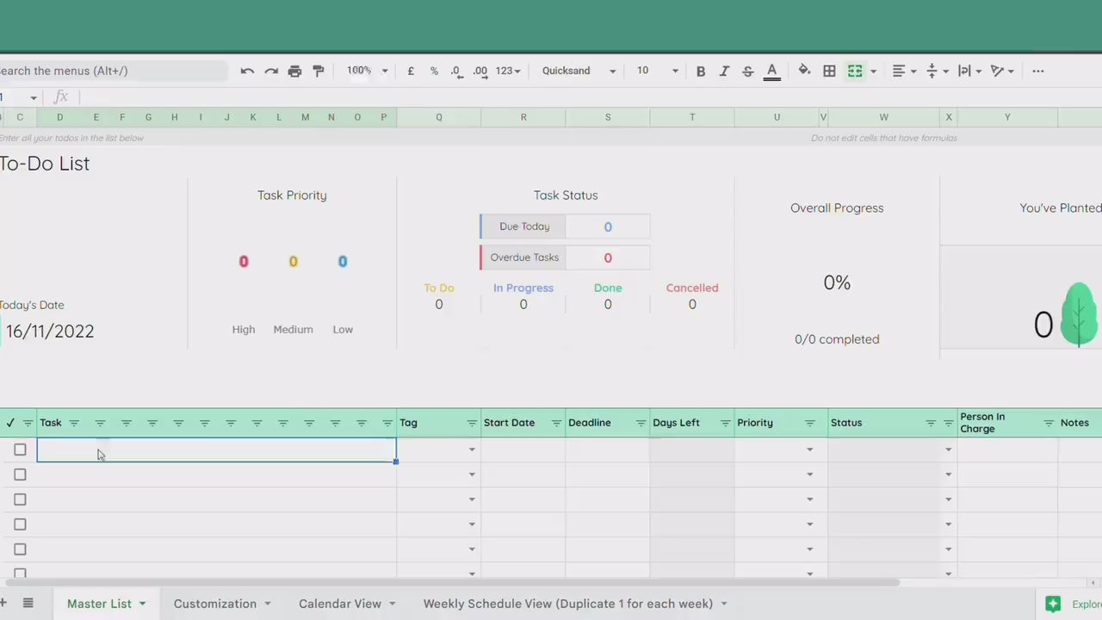1102x620 pixels.
Task: Open the Customization sheet tab
Action: point(214,604)
